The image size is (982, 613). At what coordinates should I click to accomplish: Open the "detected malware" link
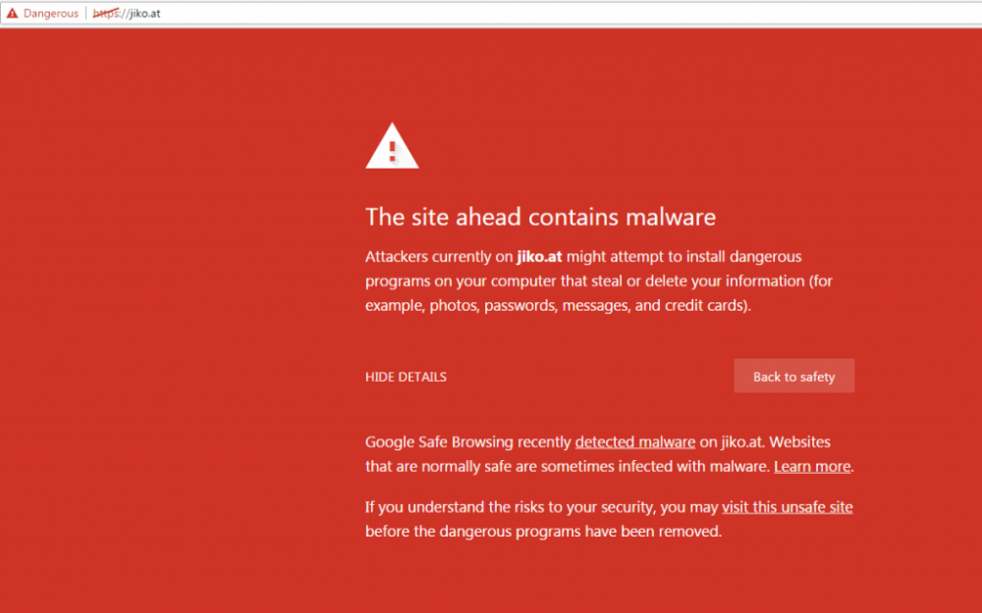(x=634, y=442)
